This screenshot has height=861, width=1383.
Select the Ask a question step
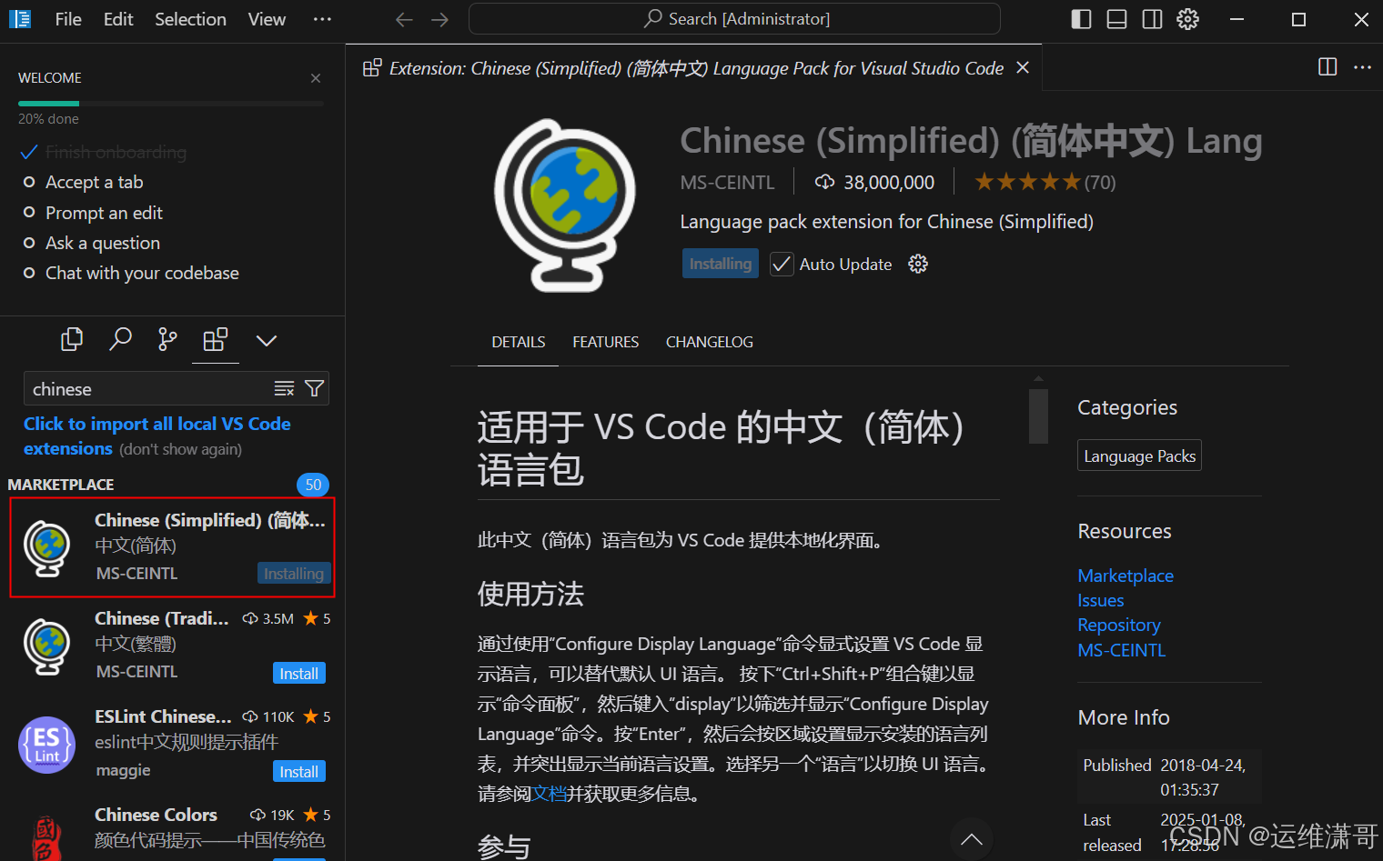click(103, 243)
